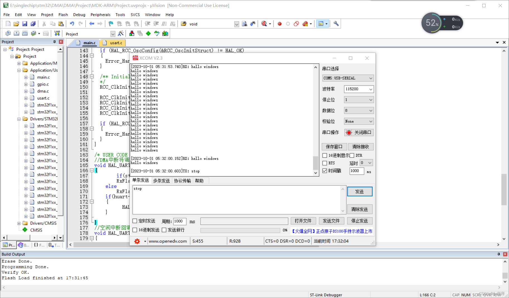Open Configuration with the wrench icon
Screen dimensions: 509x298
(336, 24)
